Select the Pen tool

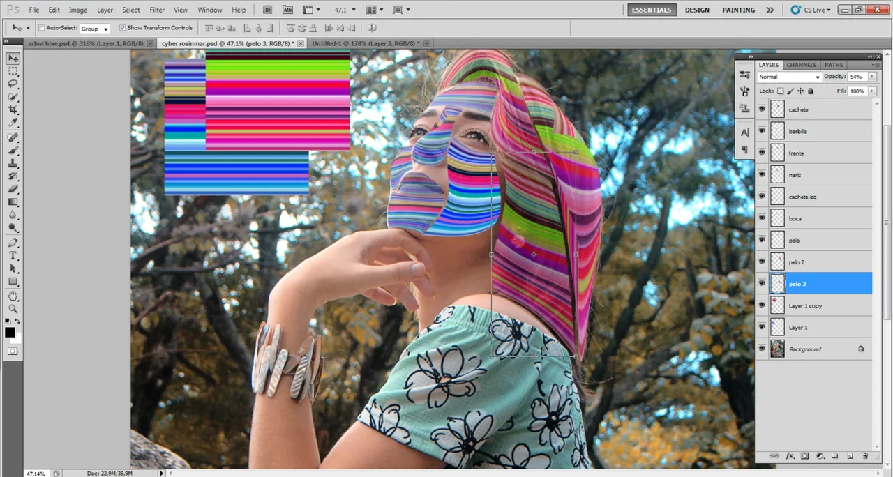(x=13, y=243)
